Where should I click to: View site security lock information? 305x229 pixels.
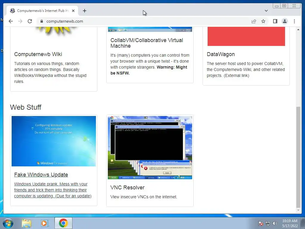[41, 21]
